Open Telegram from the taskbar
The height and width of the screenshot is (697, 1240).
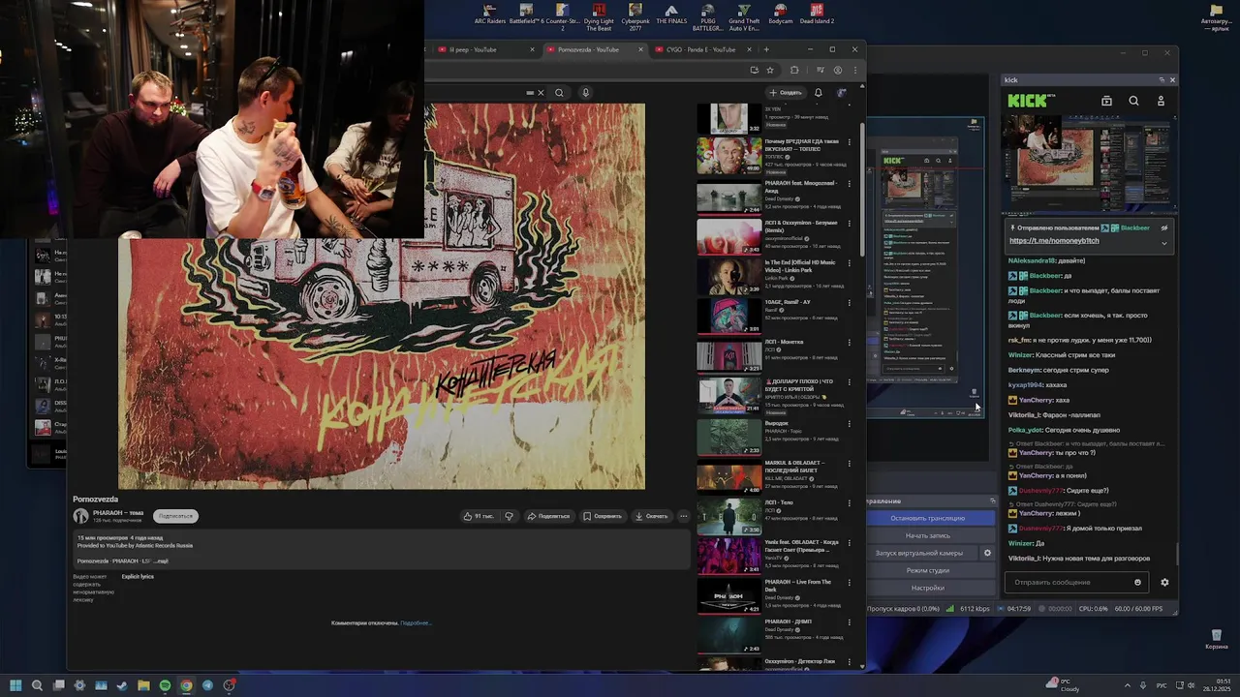coord(207,685)
